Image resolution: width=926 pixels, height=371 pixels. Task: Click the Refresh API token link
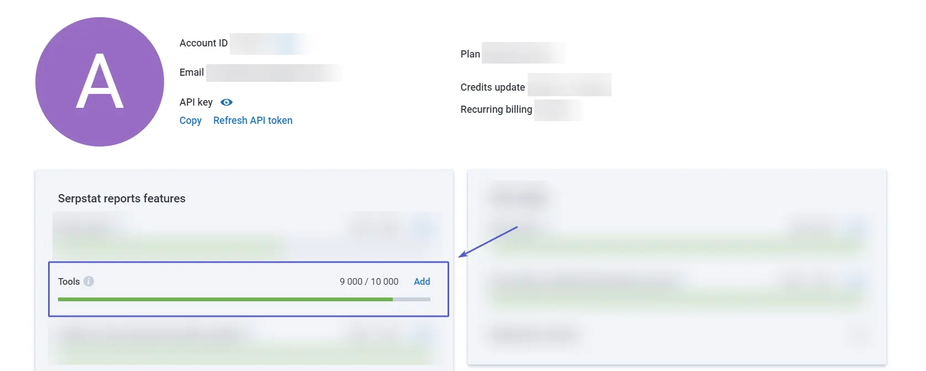(252, 121)
